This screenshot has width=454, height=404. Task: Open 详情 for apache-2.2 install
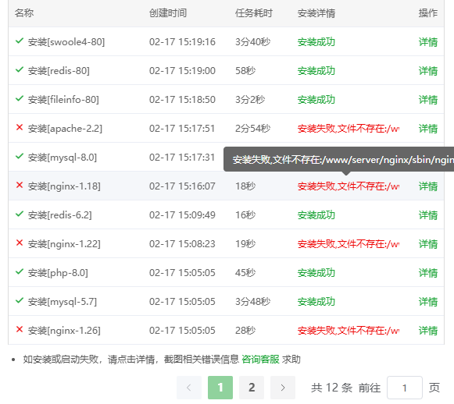[428, 129]
